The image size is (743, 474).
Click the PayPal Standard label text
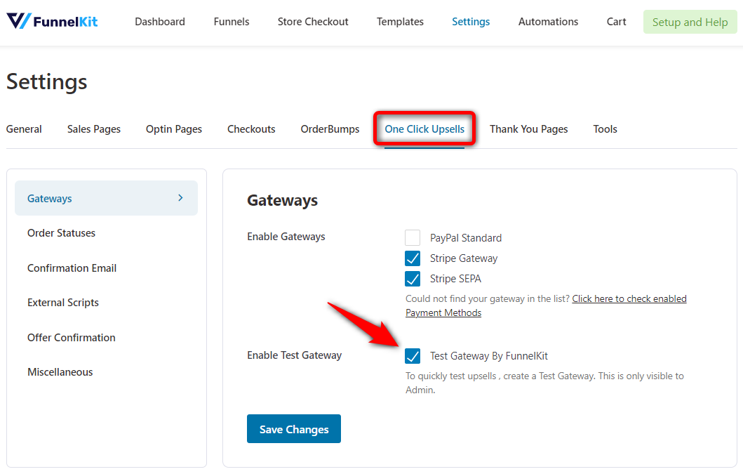click(466, 238)
